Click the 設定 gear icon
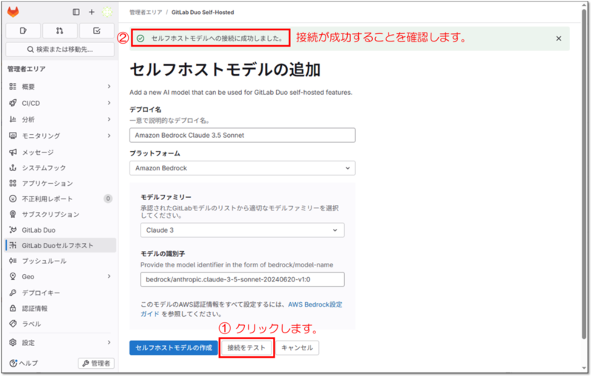Image resolution: width=592 pixels, height=377 pixels. 13,343
